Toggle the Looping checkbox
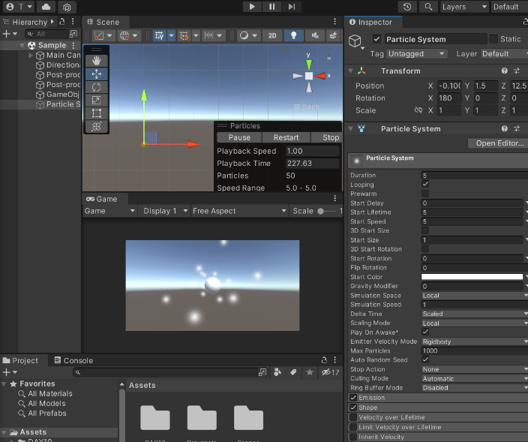This screenshot has height=442, width=528. click(425, 184)
